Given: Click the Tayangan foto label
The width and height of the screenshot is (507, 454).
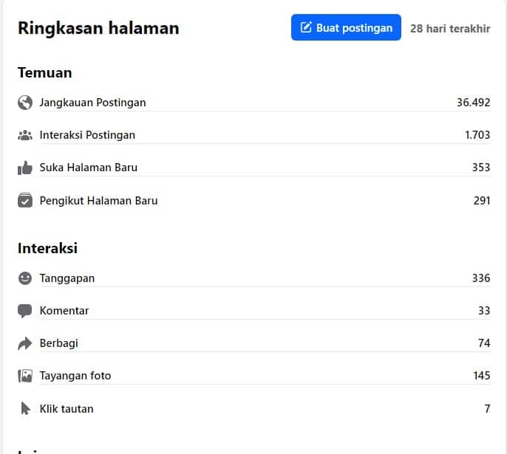Looking at the screenshot, I should coord(75,376).
